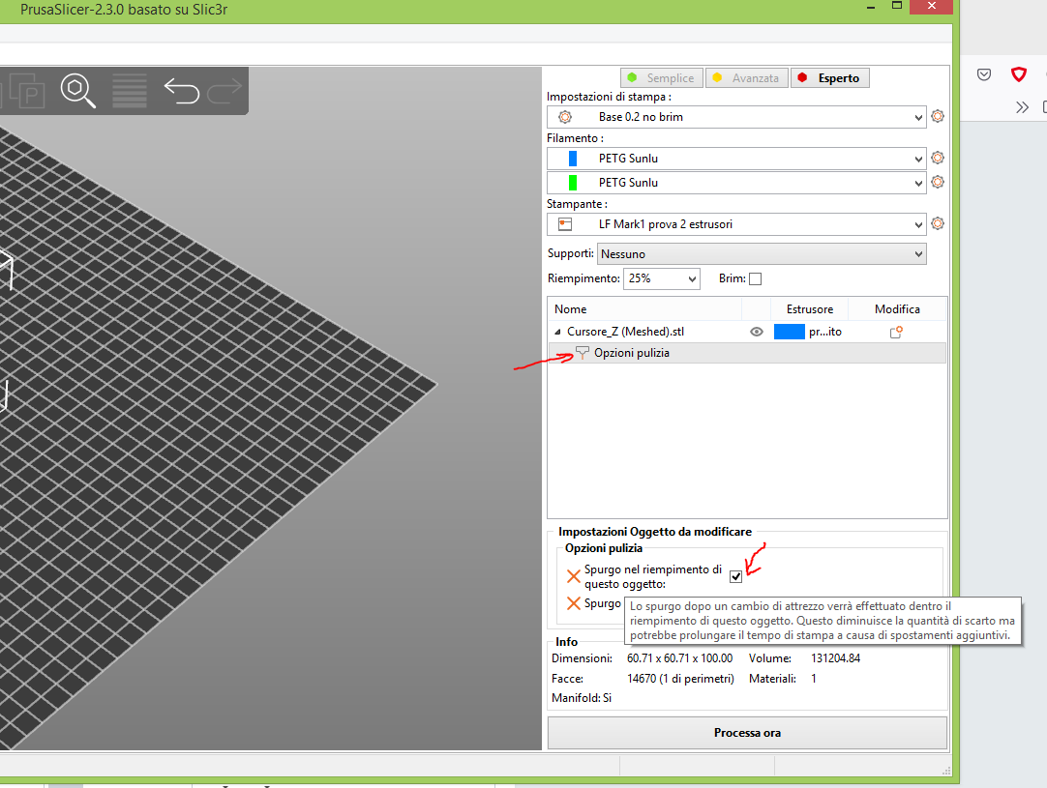
Task: Click the green color swatch of the second filament
Action: (x=572, y=182)
